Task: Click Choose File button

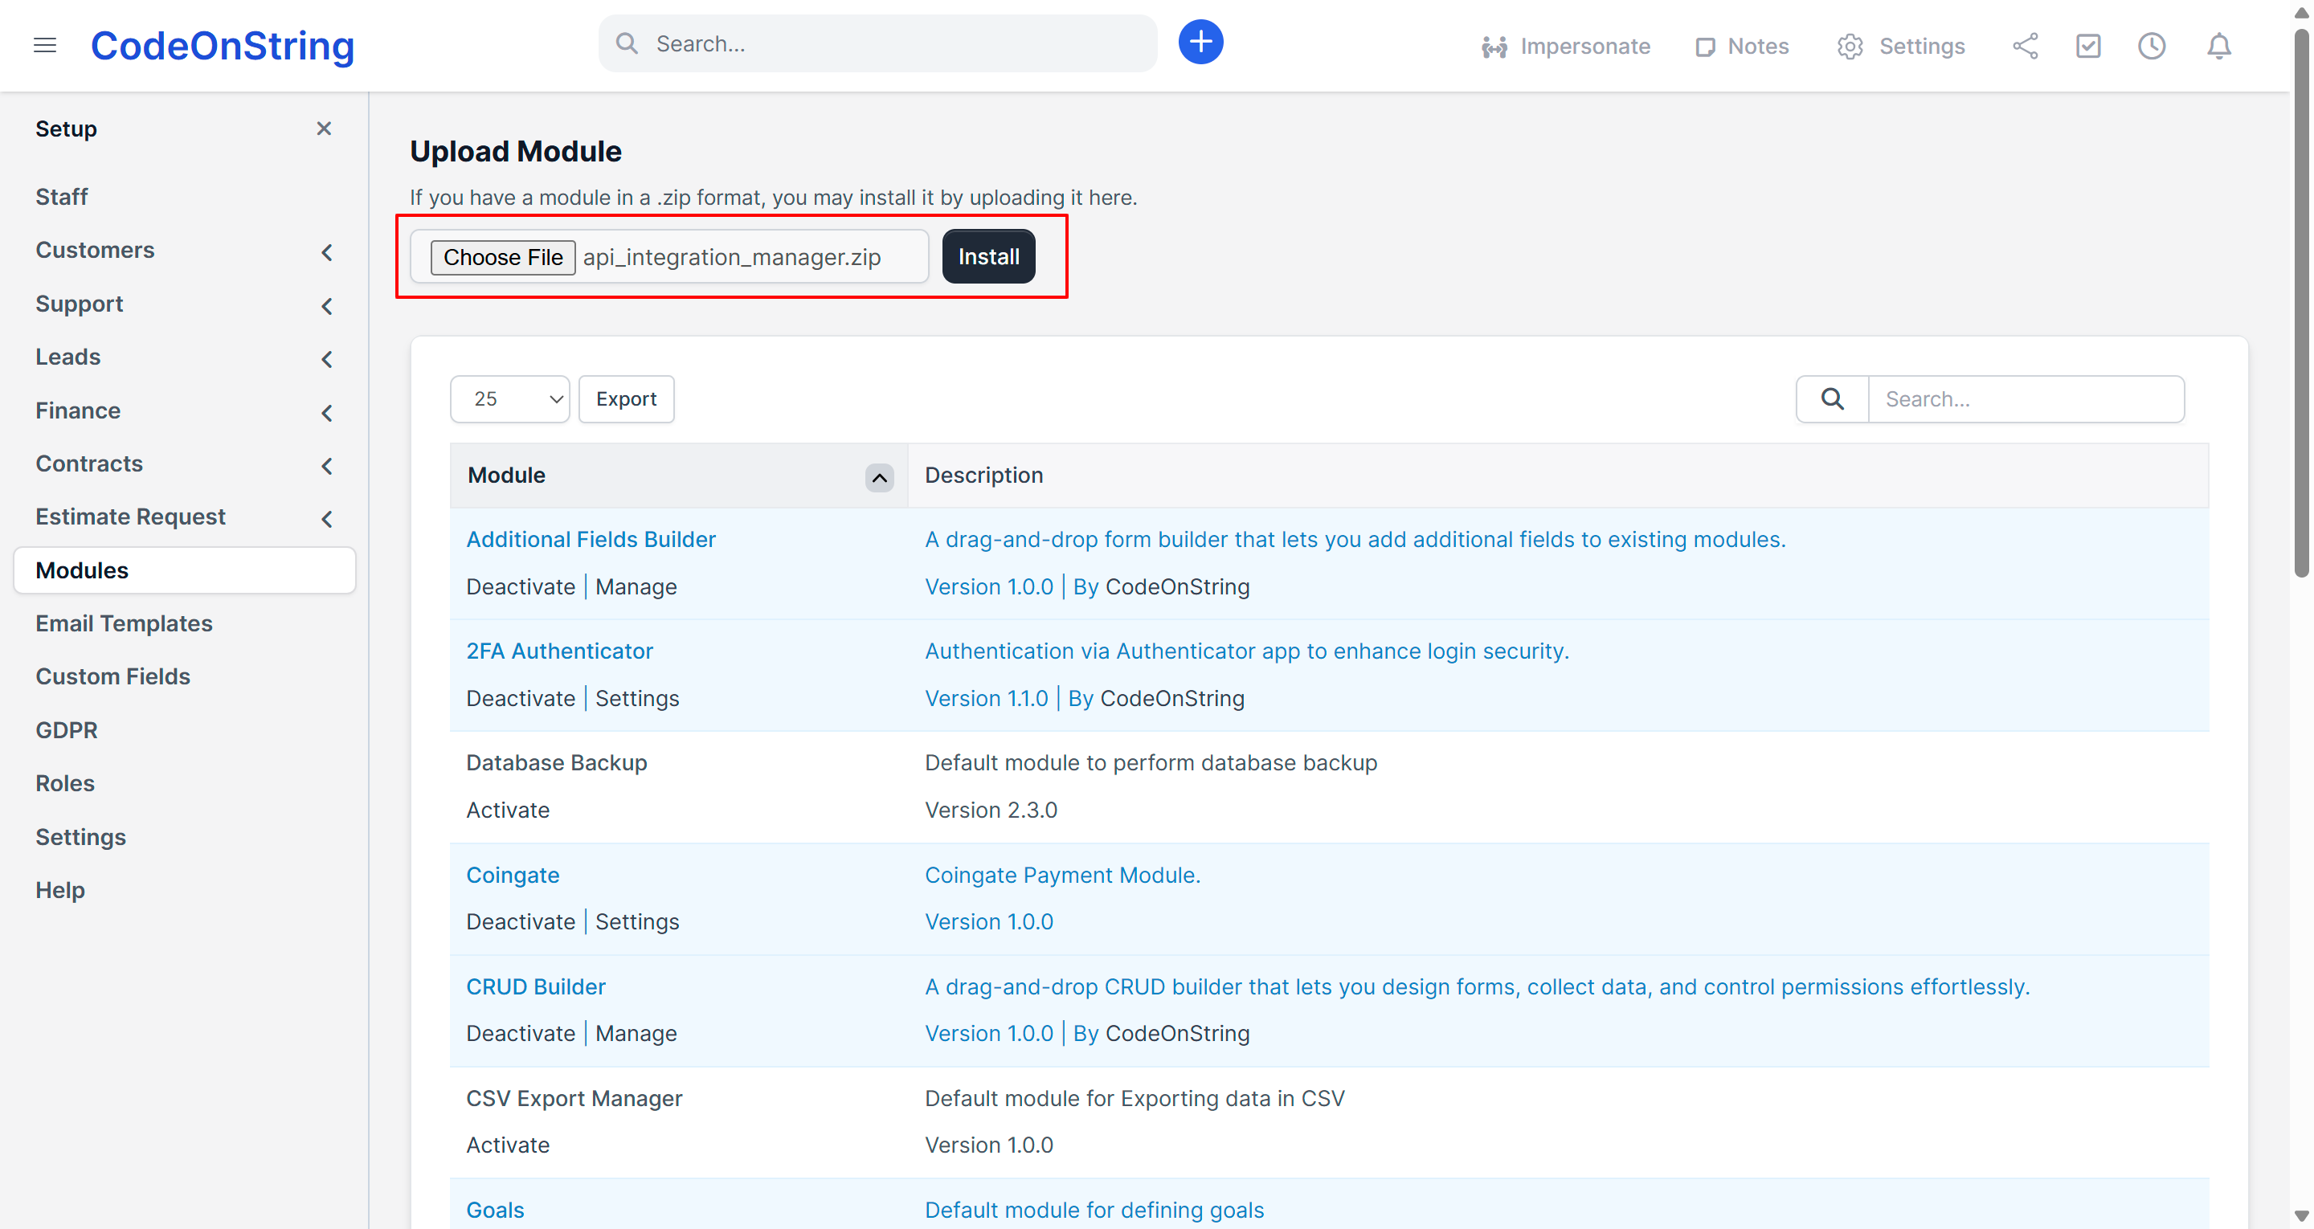Action: 502,257
